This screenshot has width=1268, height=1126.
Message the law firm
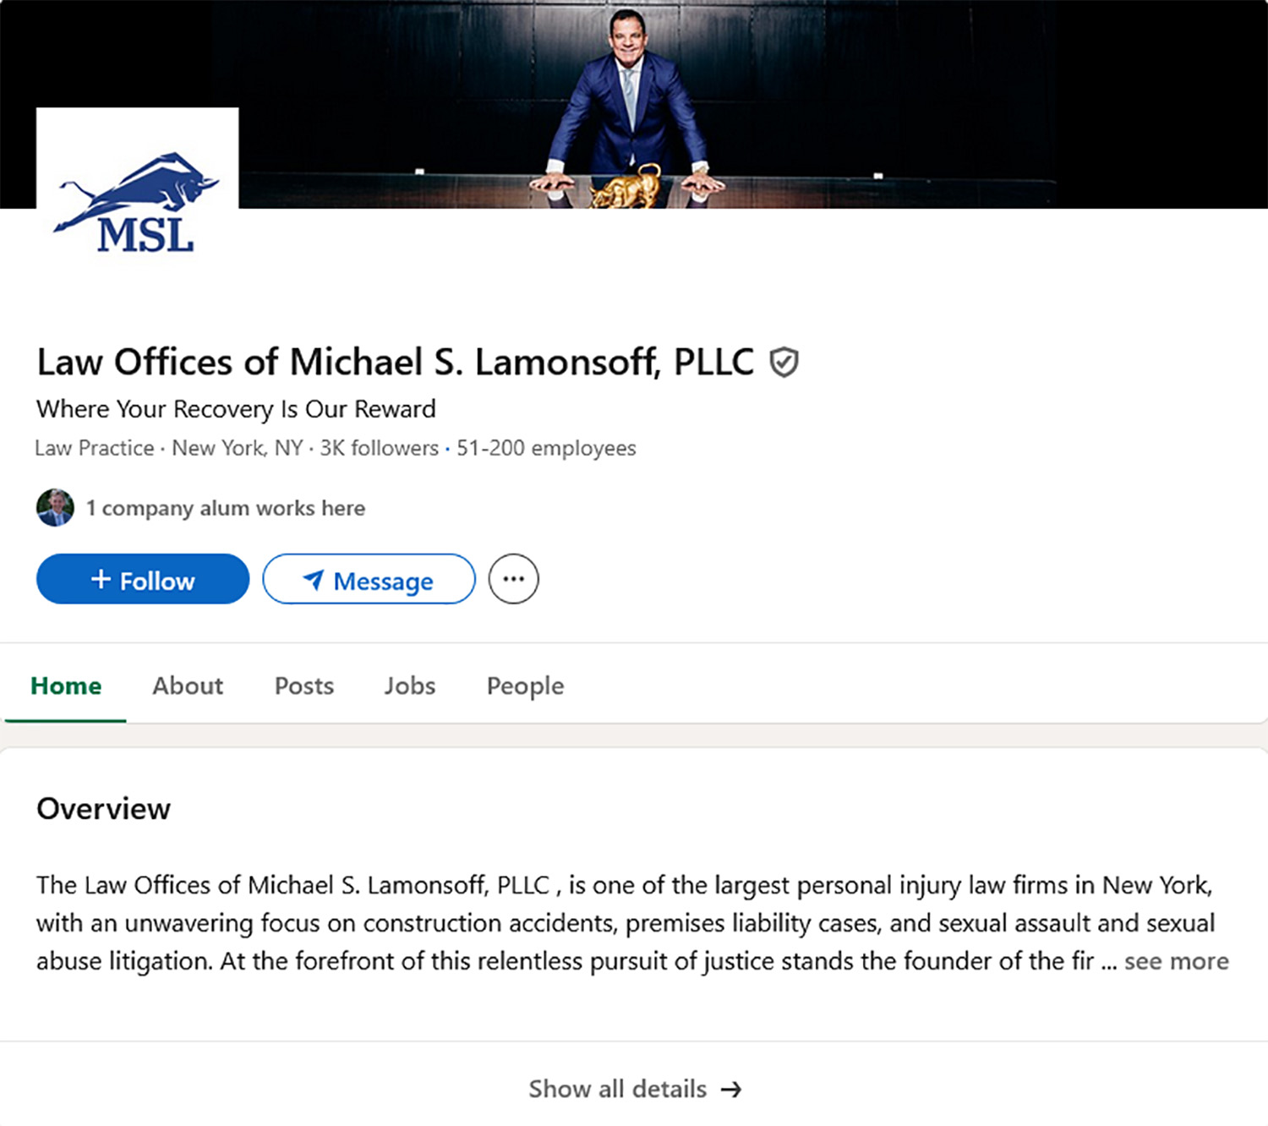click(x=369, y=579)
